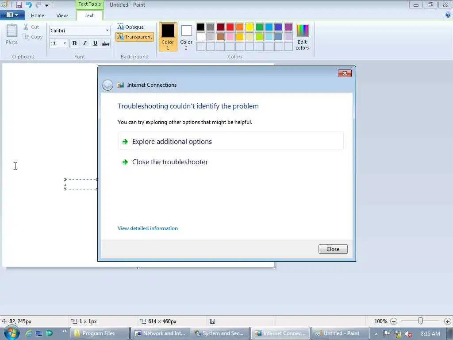Screen dimensions: 453x340
Task: Click the Text Tools contextual tab header
Action: (89, 4)
